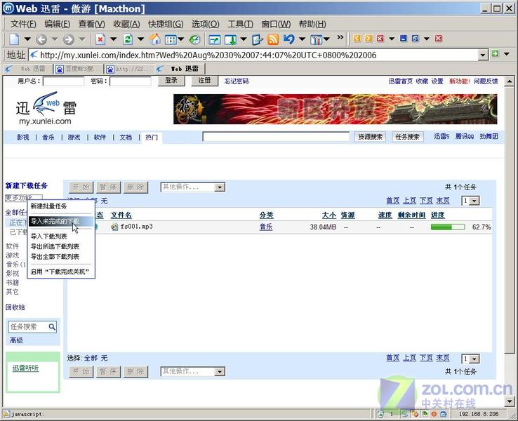Click the yellow next tab icon

[368, 39]
